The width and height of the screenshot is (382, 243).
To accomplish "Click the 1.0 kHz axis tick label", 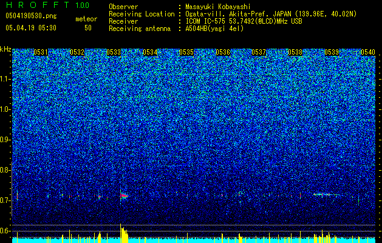I will pos(5,109).
